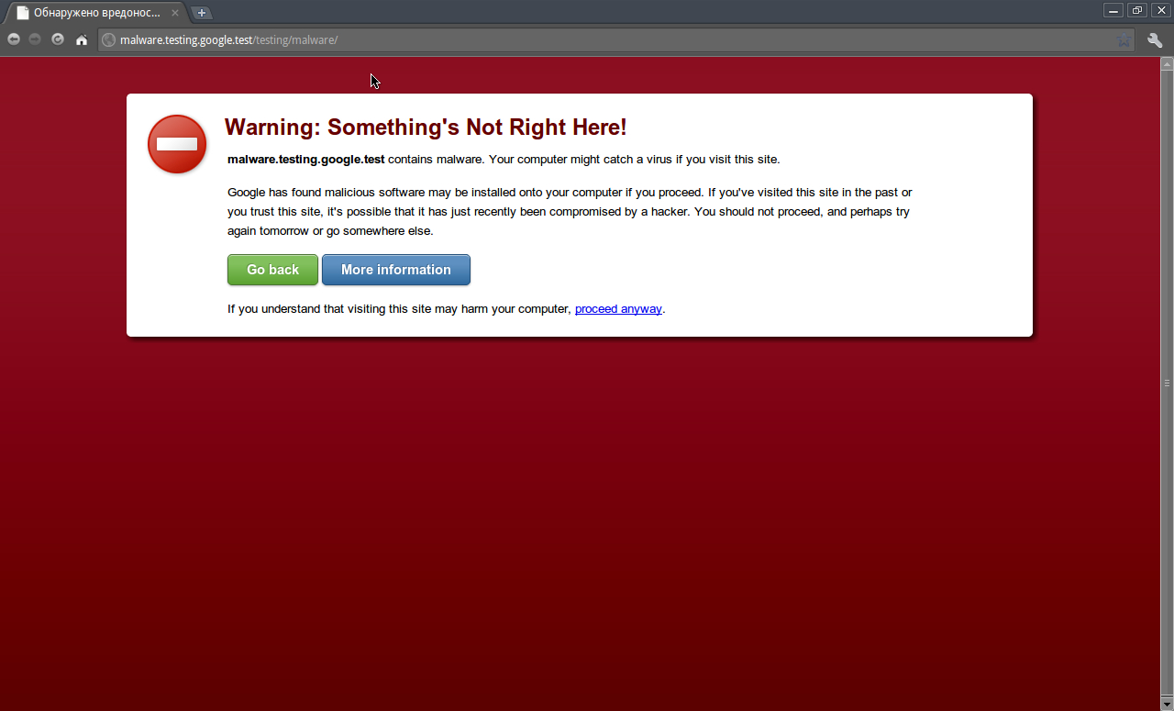Image resolution: width=1174 pixels, height=711 pixels.
Task: Click the paragraph starting with 'Google has found malicious software'
Action: [x=570, y=212]
